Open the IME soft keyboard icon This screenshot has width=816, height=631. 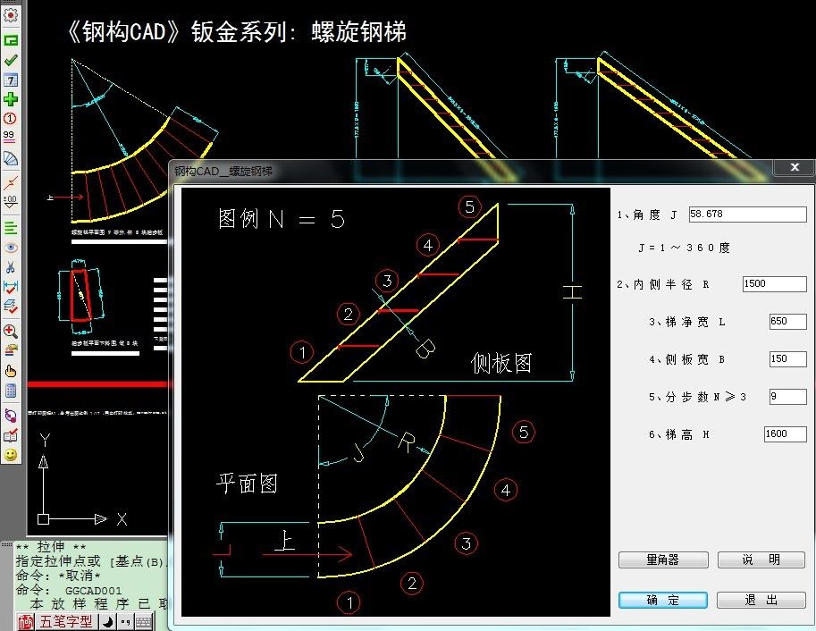pyautogui.click(x=144, y=622)
